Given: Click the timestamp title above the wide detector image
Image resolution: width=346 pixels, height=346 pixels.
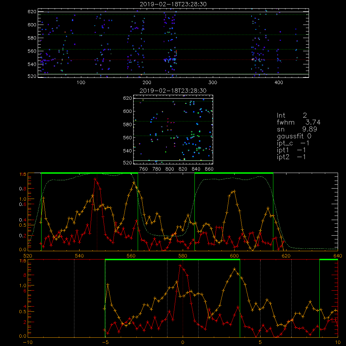Looking at the screenshot, I should coord(173,4).
